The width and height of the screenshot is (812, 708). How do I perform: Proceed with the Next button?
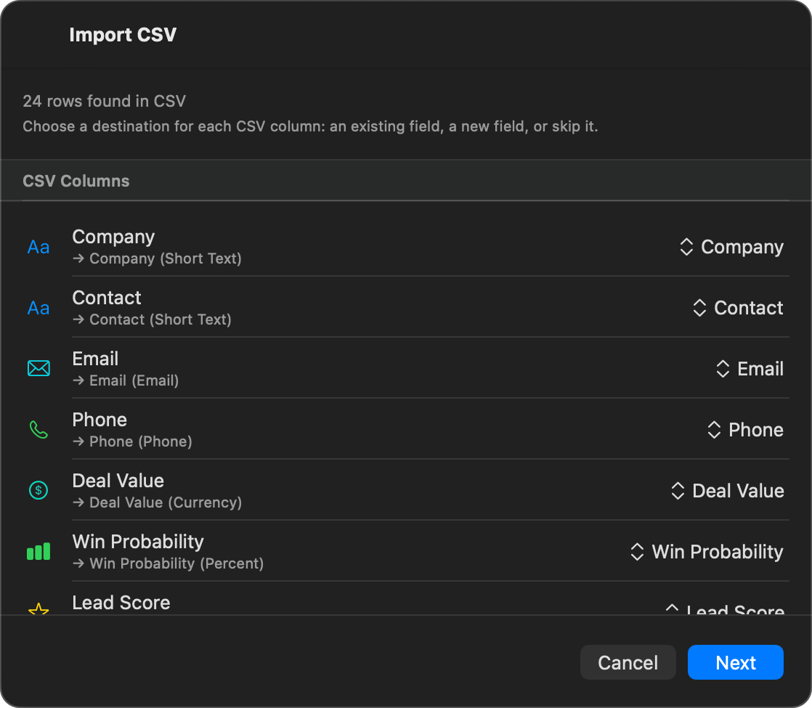click(x=735, y=662)
